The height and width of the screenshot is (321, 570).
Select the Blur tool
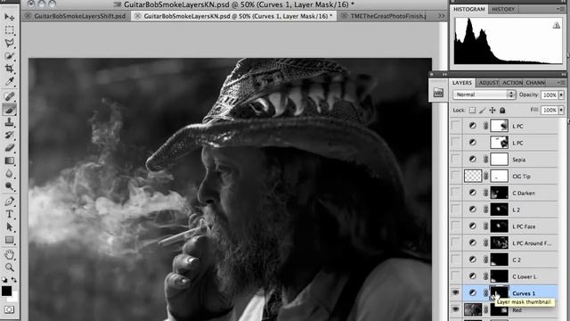click(10, 174)
